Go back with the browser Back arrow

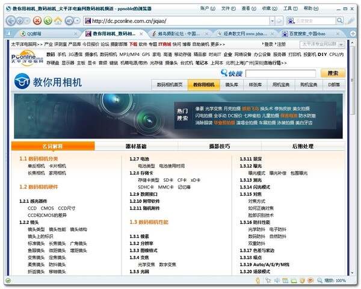click(11, 21)
